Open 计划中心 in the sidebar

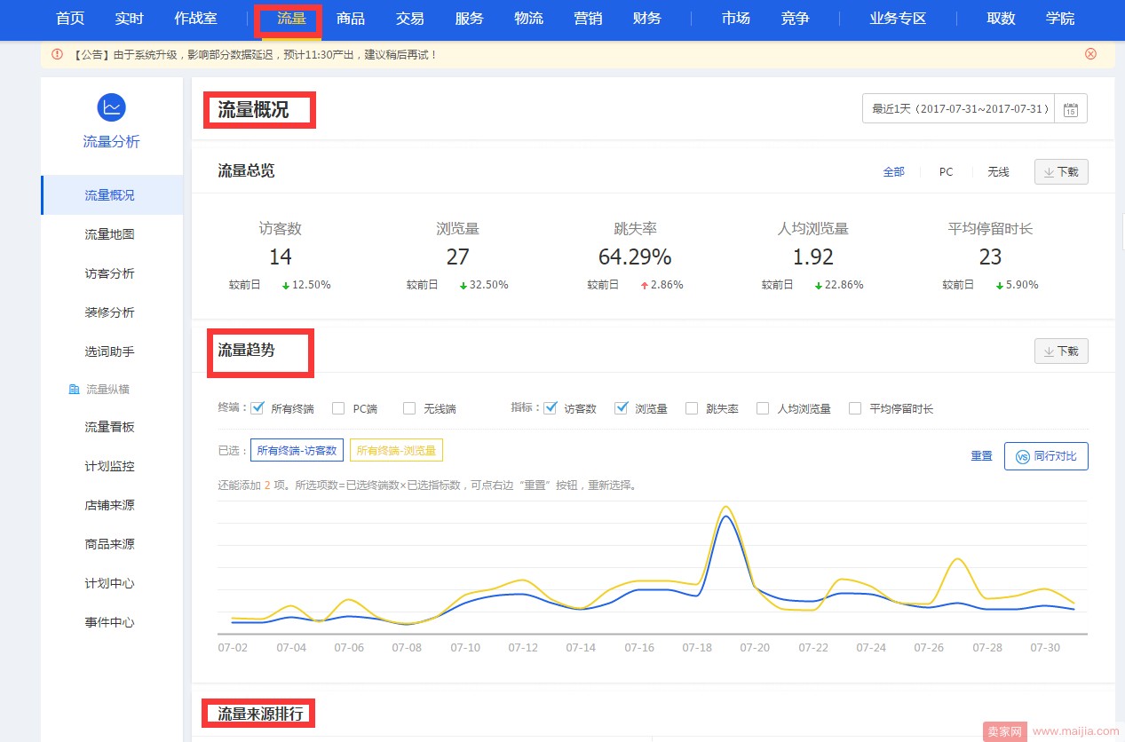[x=112, y=583]
